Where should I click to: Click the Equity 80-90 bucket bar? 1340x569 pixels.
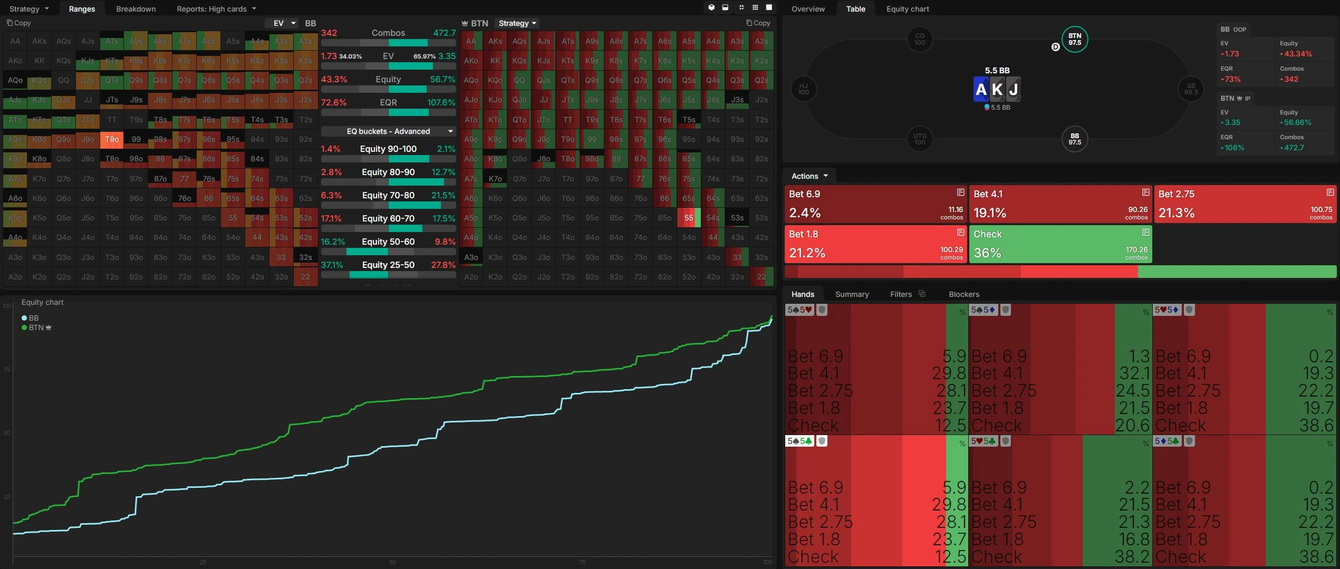(388, 182)
